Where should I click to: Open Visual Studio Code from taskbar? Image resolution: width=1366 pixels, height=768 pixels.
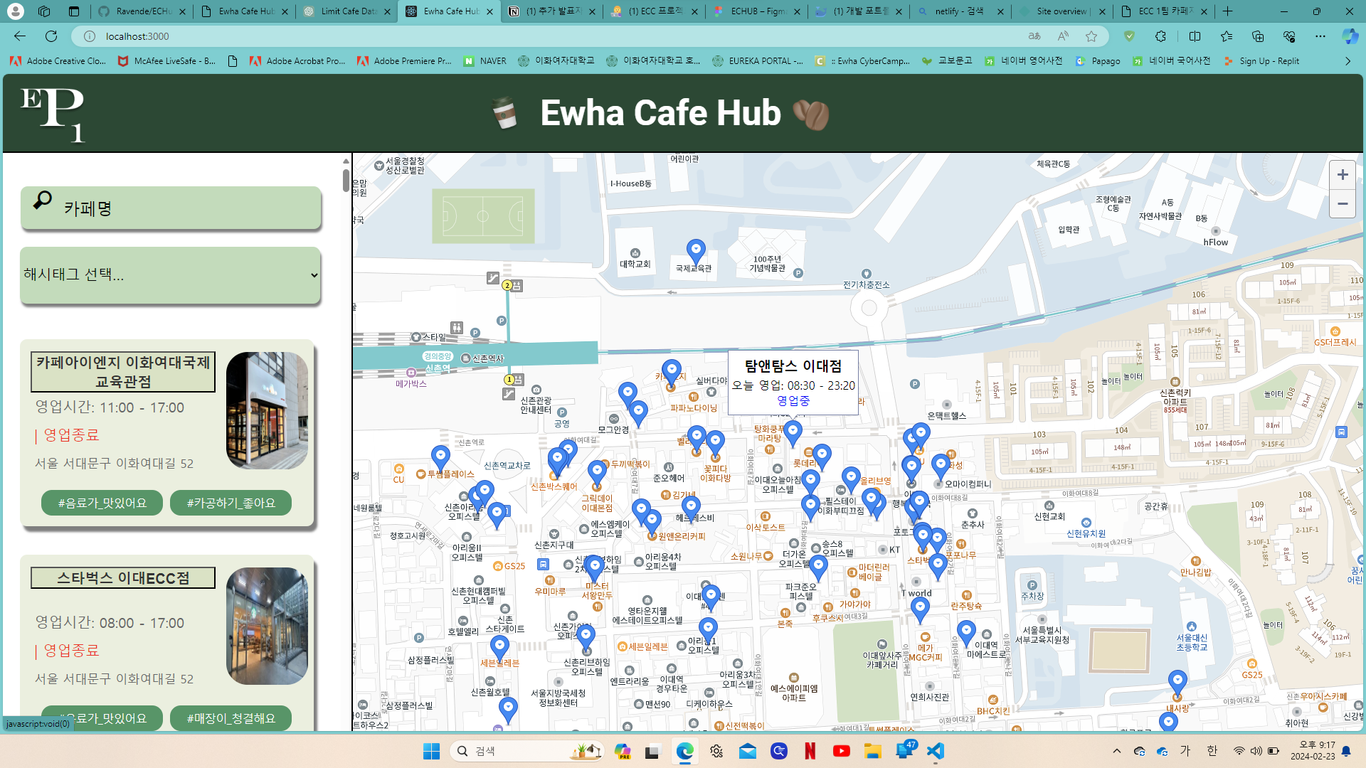click(936, 751)
